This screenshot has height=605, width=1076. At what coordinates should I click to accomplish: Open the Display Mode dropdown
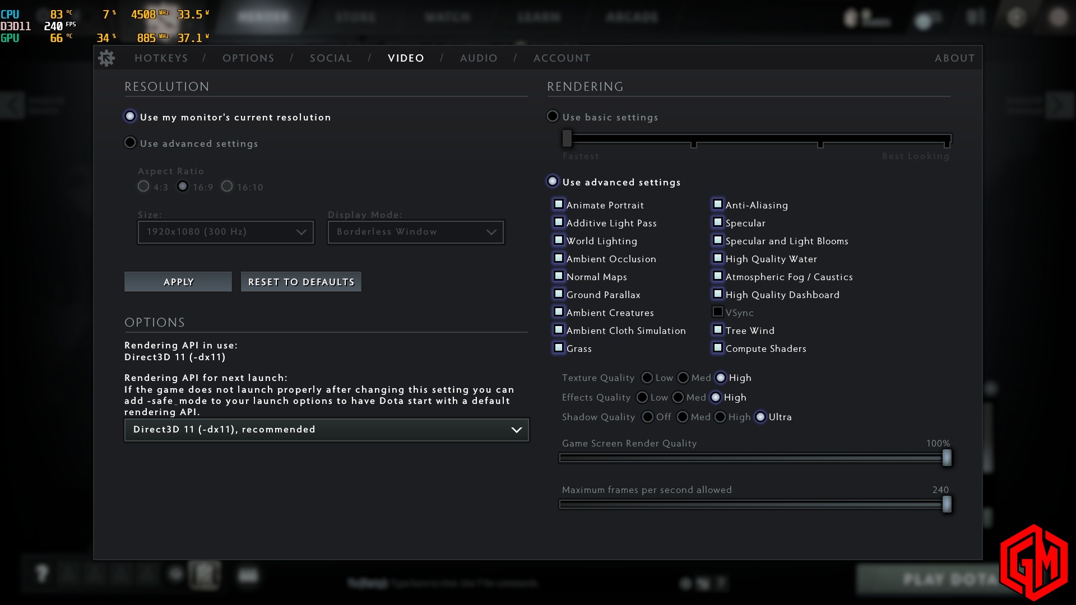[415, 232]
